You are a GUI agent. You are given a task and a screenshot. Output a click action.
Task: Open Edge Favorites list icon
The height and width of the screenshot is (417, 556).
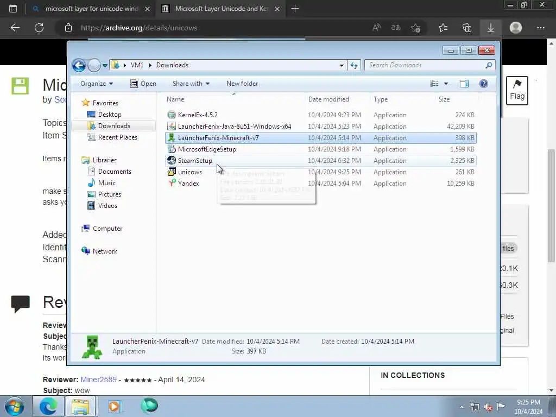click(443, 28)
